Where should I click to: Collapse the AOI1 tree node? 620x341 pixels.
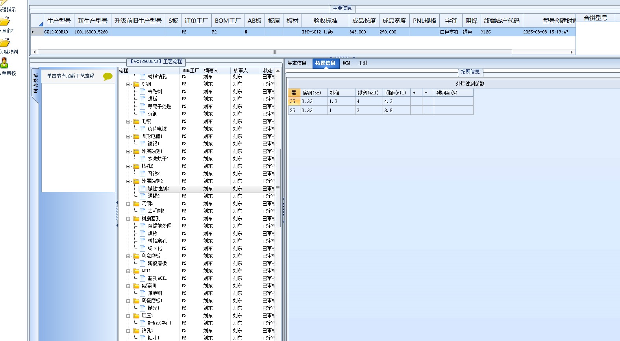(x=128, y=271)
